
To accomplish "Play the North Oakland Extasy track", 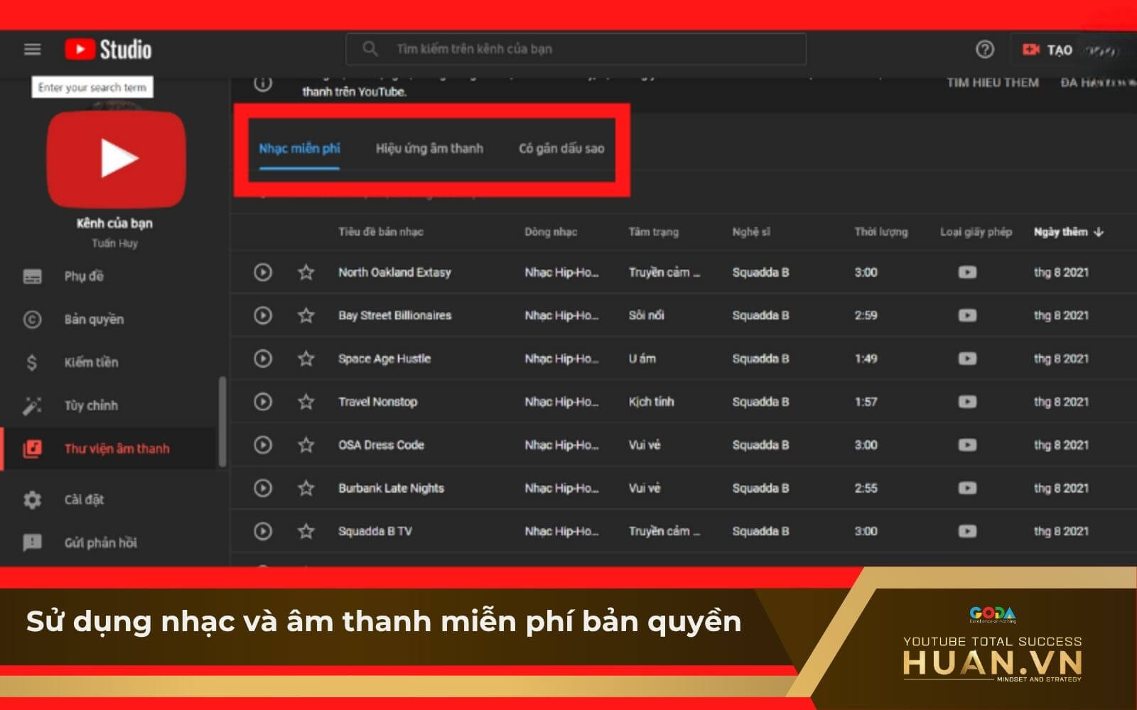I will (x=263, y=272).
